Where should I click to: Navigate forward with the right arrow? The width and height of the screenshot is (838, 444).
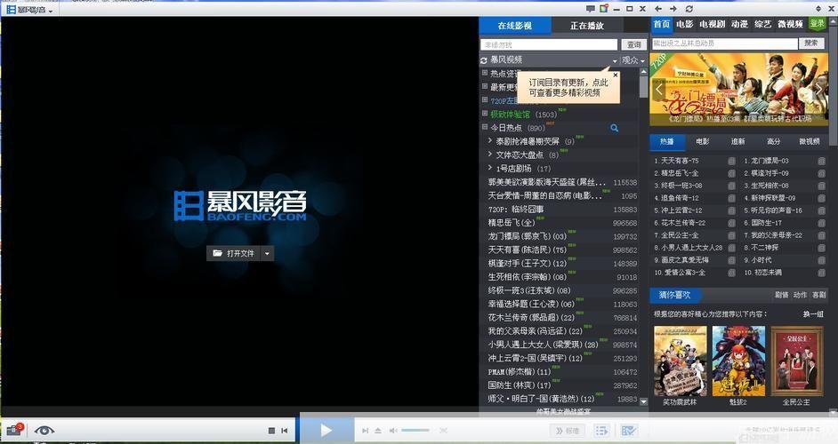pos(673,9)
